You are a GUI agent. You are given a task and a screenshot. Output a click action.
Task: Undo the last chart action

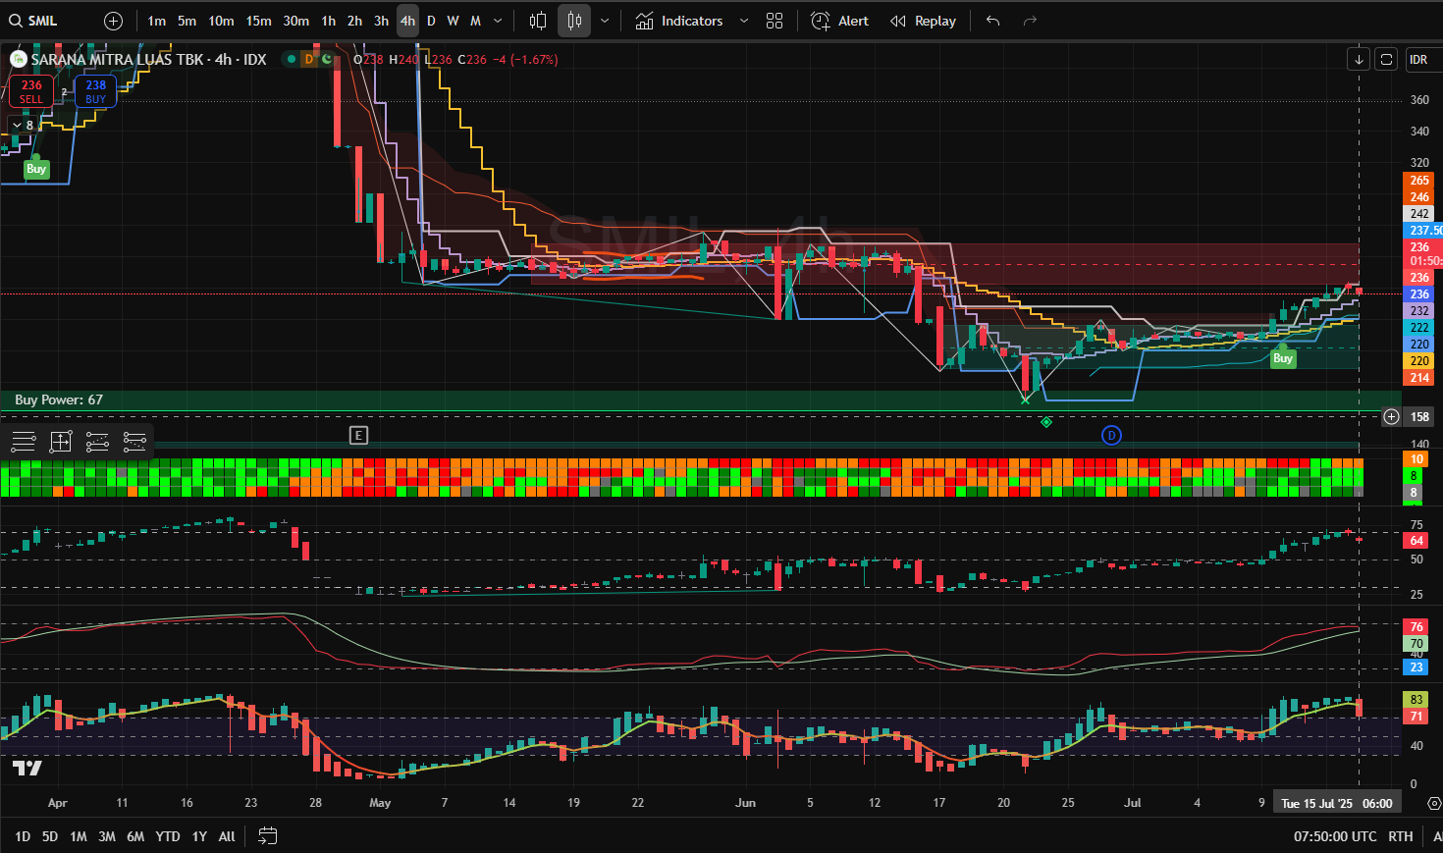pyautogui.click(x=993, y=21)
